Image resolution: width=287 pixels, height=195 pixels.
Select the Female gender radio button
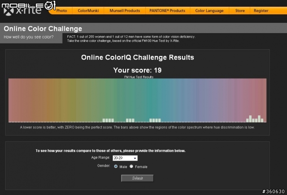tap(131, 166)
